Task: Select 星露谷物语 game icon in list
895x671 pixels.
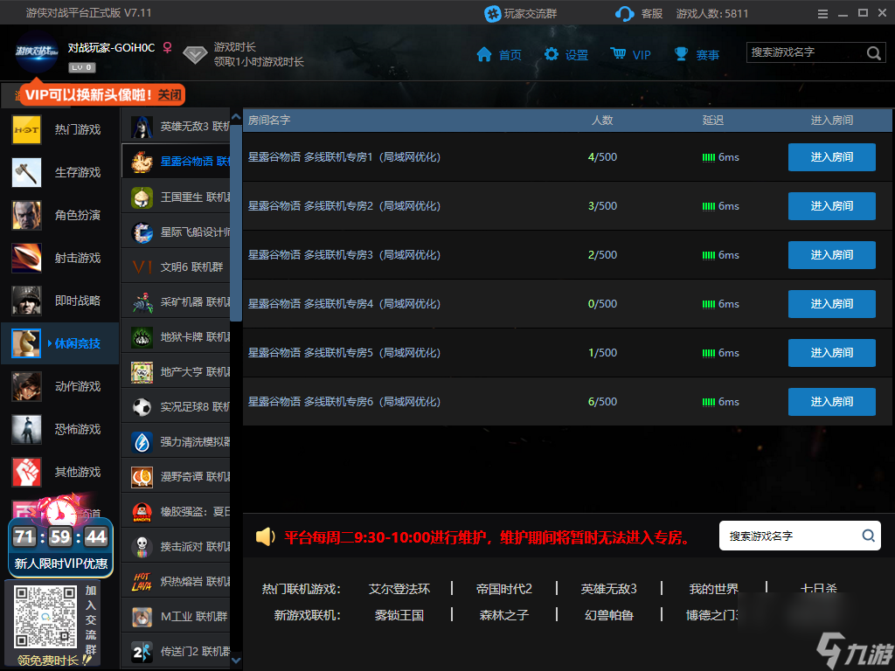Action: [x=142, y=162]
